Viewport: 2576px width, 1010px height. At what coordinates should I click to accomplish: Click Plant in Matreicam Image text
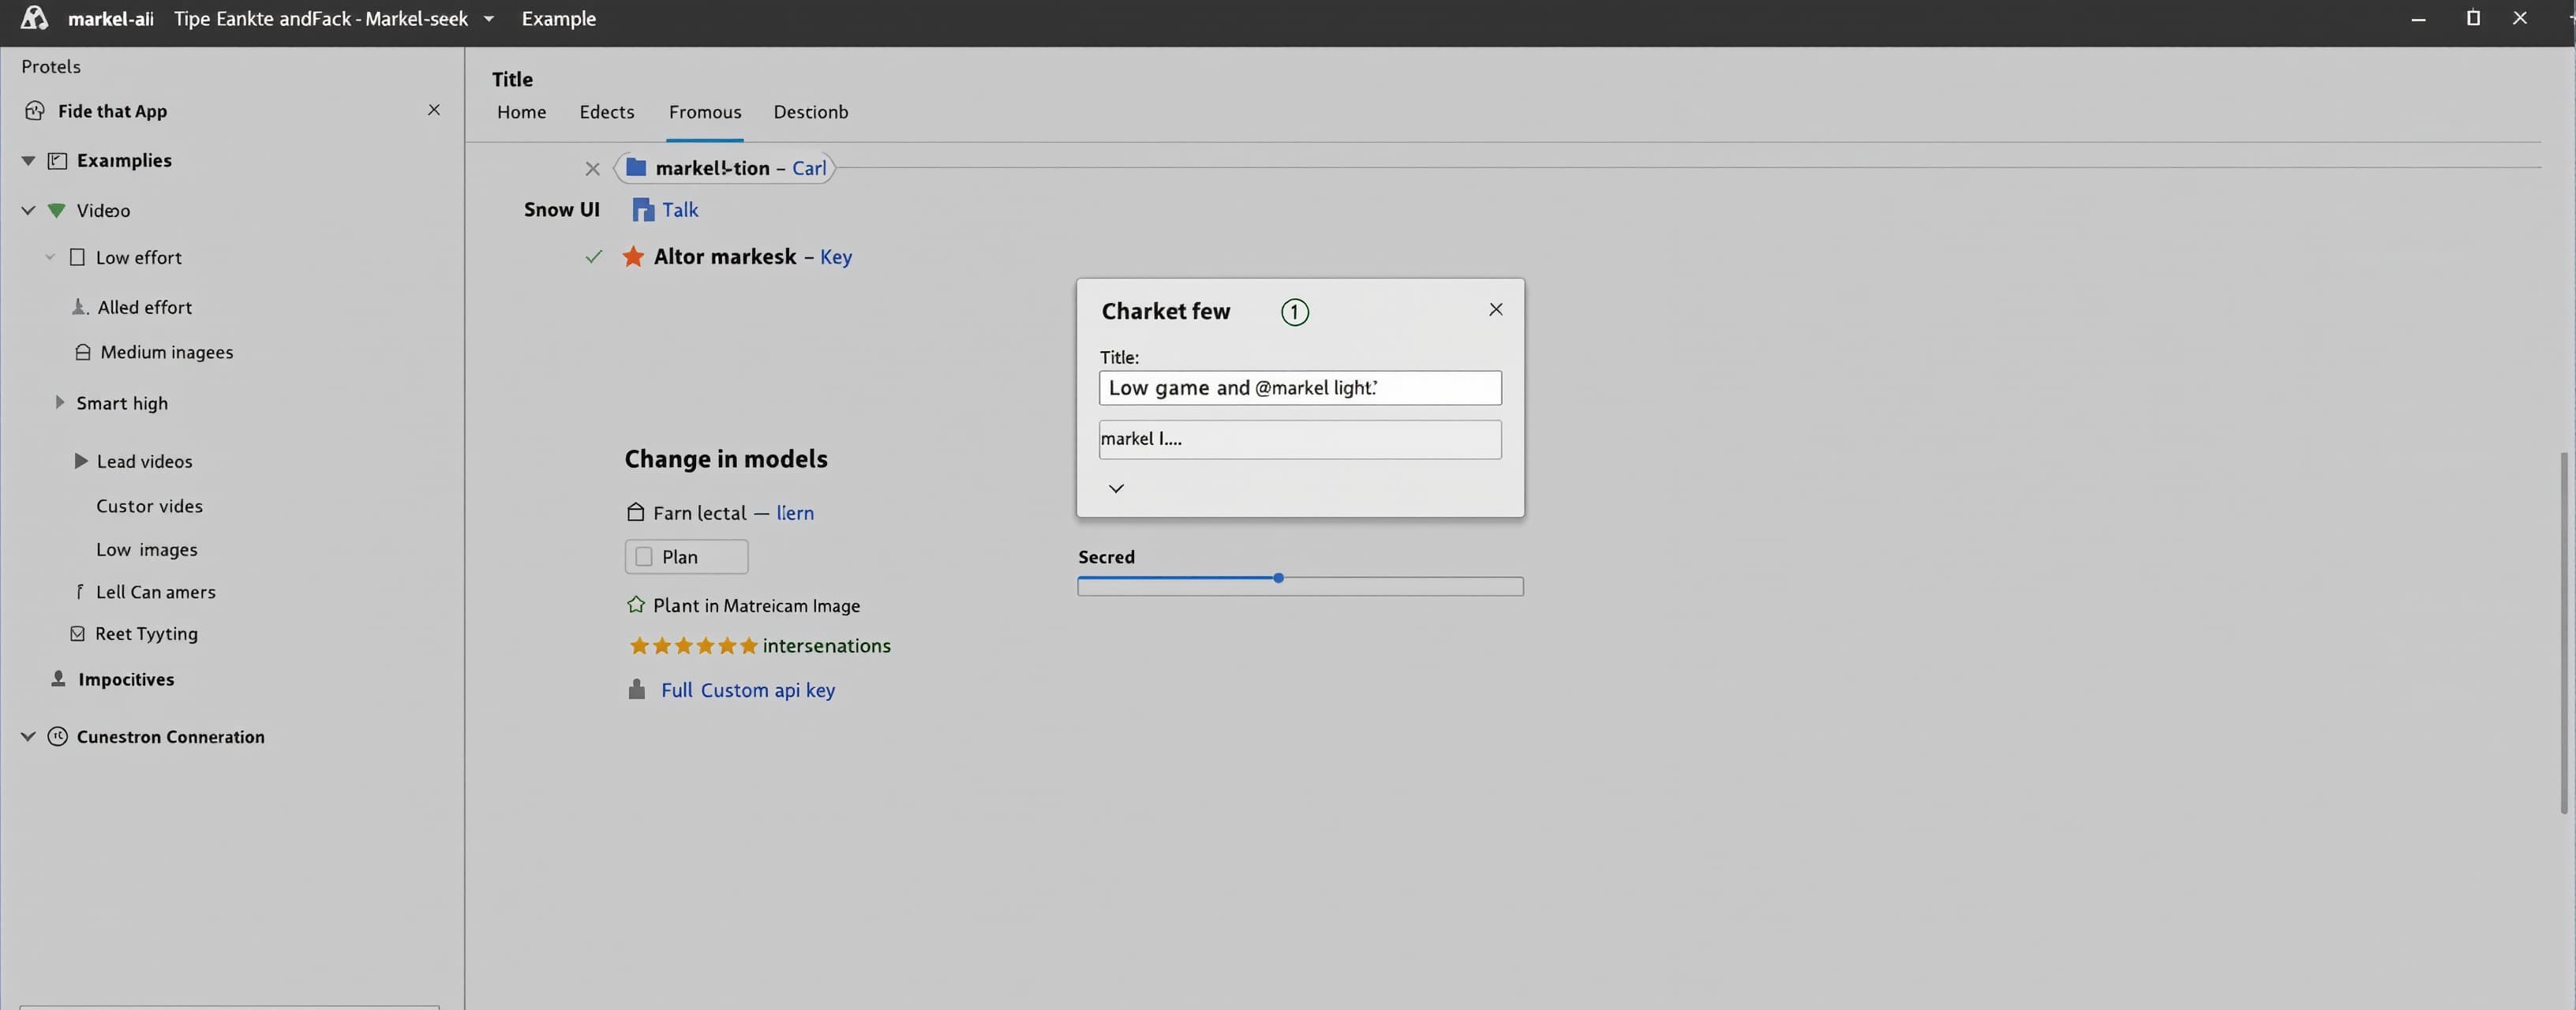pos(756,606)
